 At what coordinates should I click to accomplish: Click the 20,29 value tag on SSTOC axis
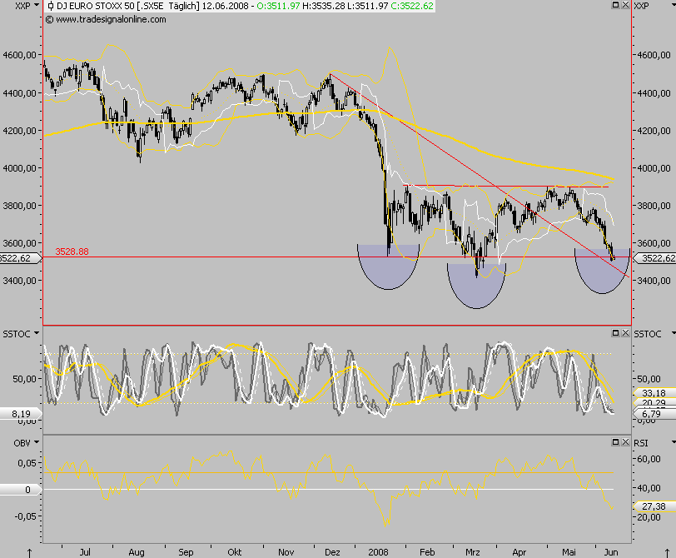point(654,402)
